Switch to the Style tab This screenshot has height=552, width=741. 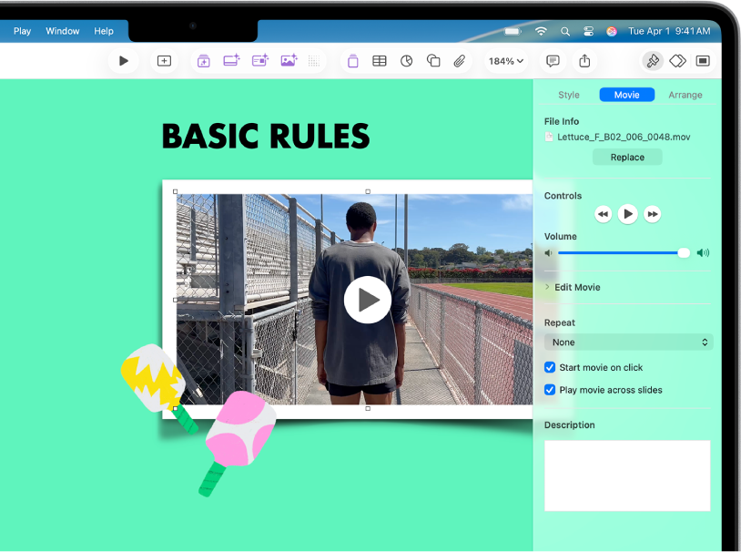pos(569,94)
